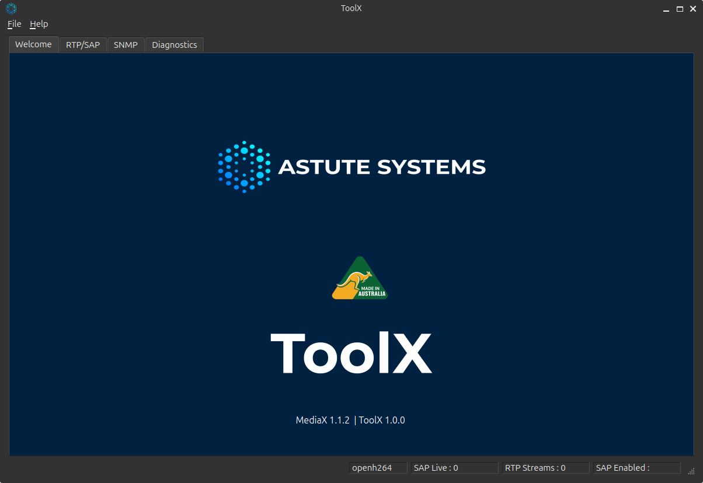Image resolution: width=703 pixels, height=483 pixels.
Task: Click the ToolX app icon above the File menu
Action: pyautogui.click(x=11, y=8)
